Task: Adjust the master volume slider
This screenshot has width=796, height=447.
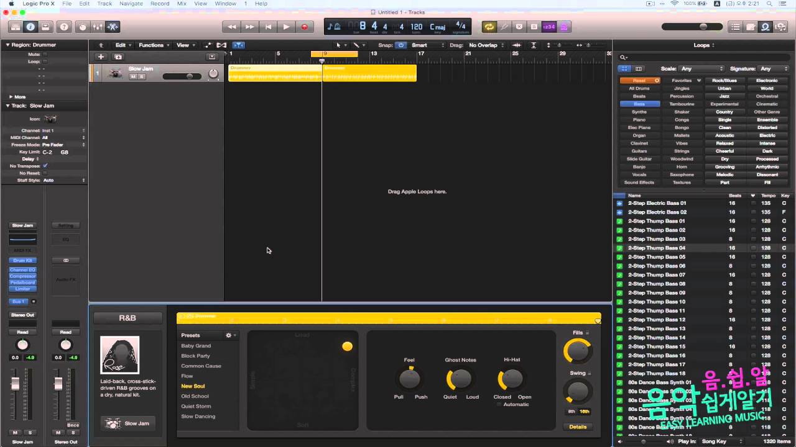Action: coord(693,27)
